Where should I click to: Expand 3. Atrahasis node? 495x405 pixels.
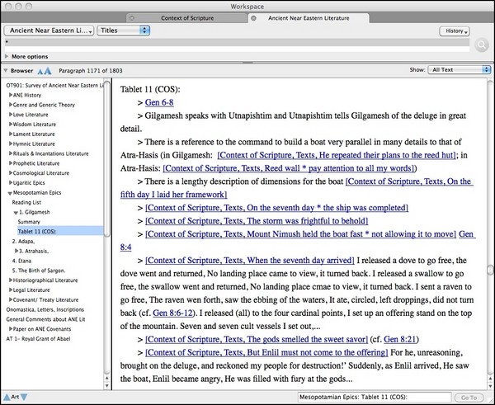tap(16, 251)
